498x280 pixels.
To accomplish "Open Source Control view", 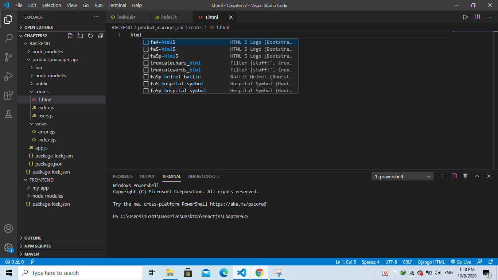I will tap(8, 57).
